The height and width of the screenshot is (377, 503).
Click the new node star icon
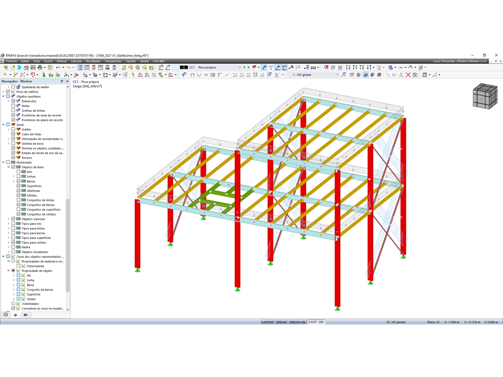pos(5,75)
